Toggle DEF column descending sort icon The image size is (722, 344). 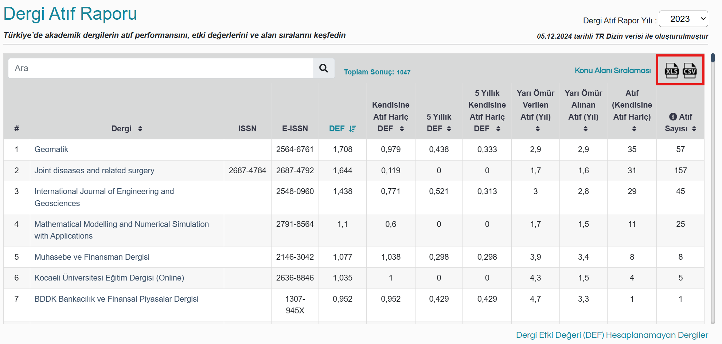(352, 129)
